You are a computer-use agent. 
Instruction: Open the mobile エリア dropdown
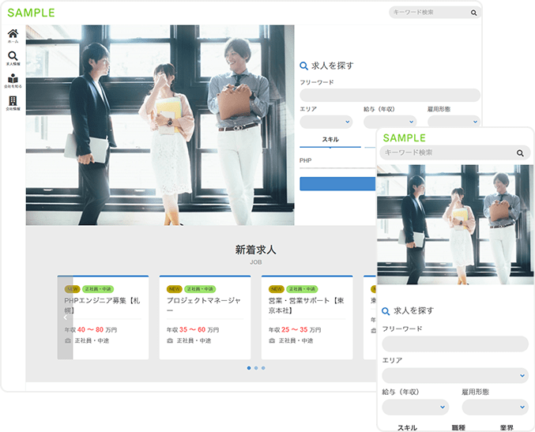pos(455,376)
